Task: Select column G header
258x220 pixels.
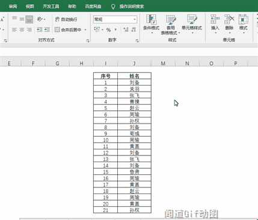Action: coord(57,63)
